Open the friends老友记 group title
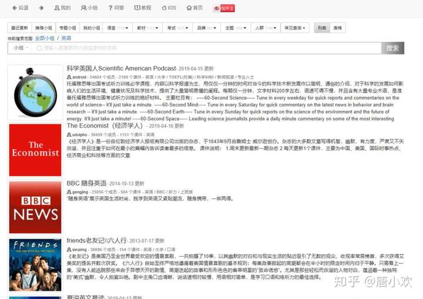This screenshot has height=299, width=423. (96, 240)
